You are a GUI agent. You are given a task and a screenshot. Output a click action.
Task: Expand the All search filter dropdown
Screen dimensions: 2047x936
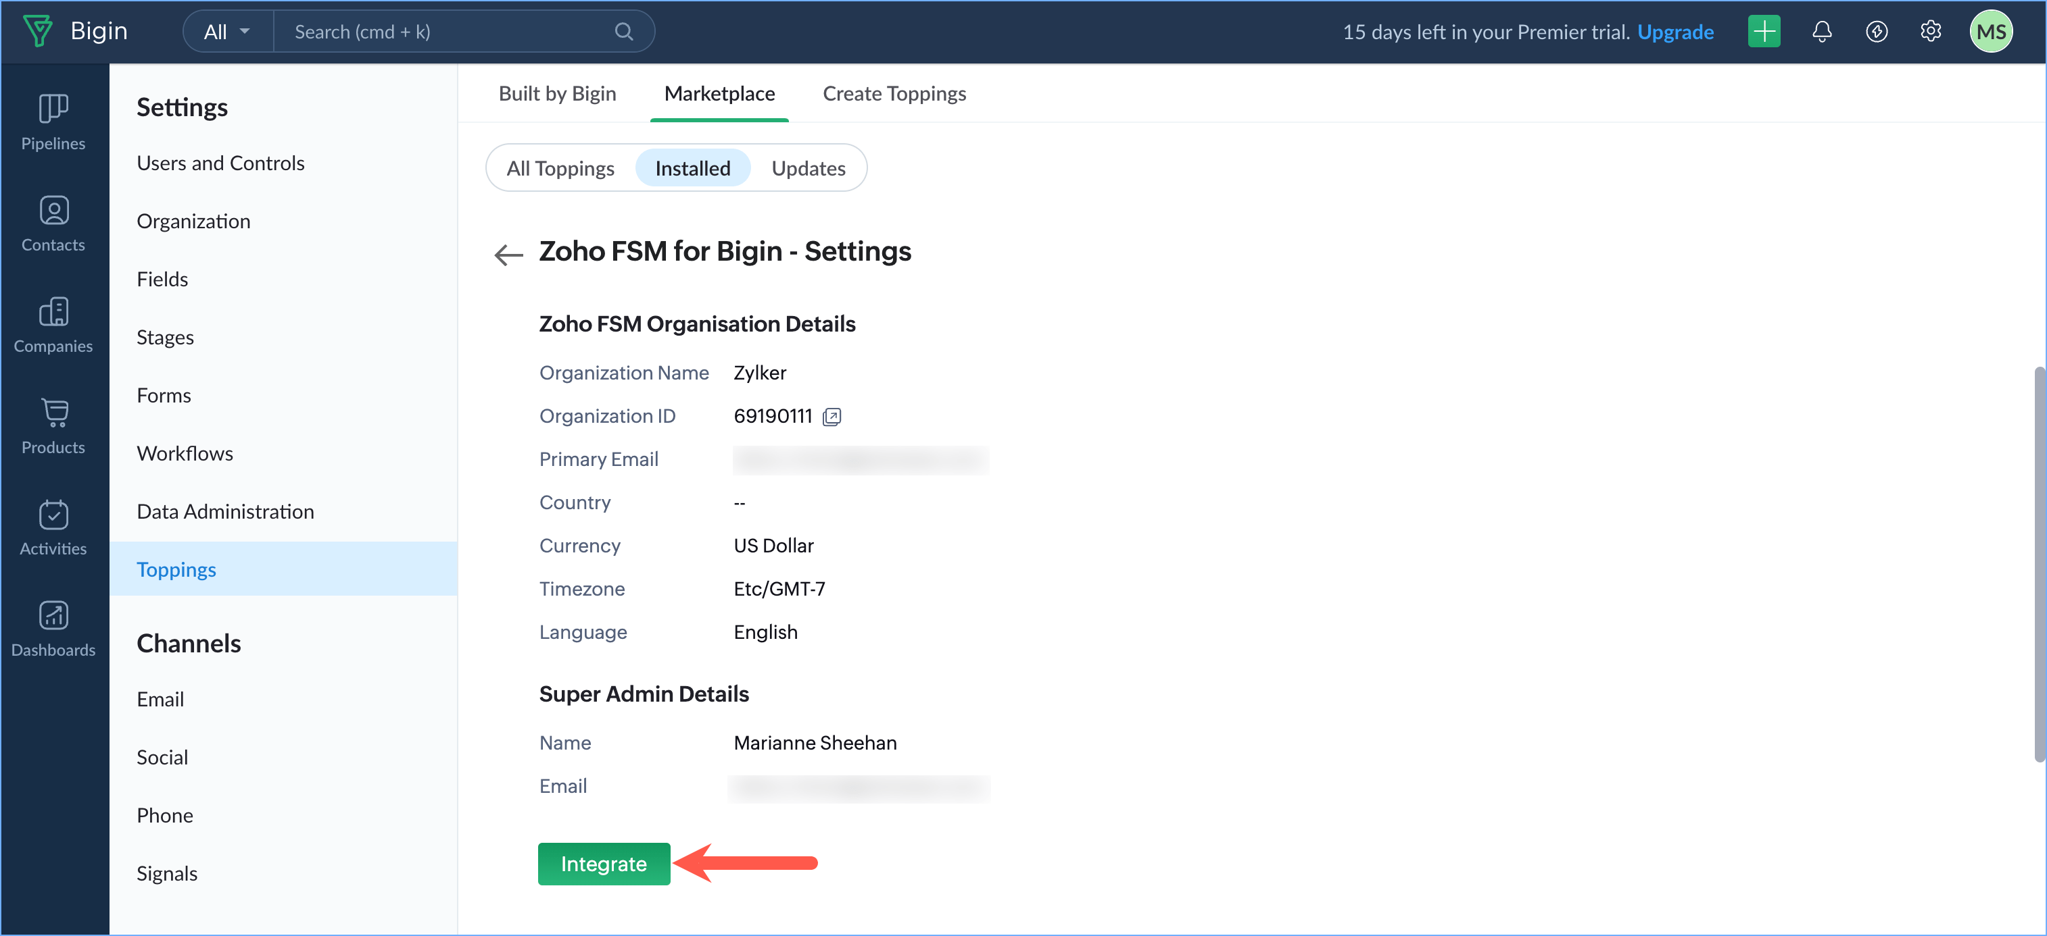(x=227, y=32)
